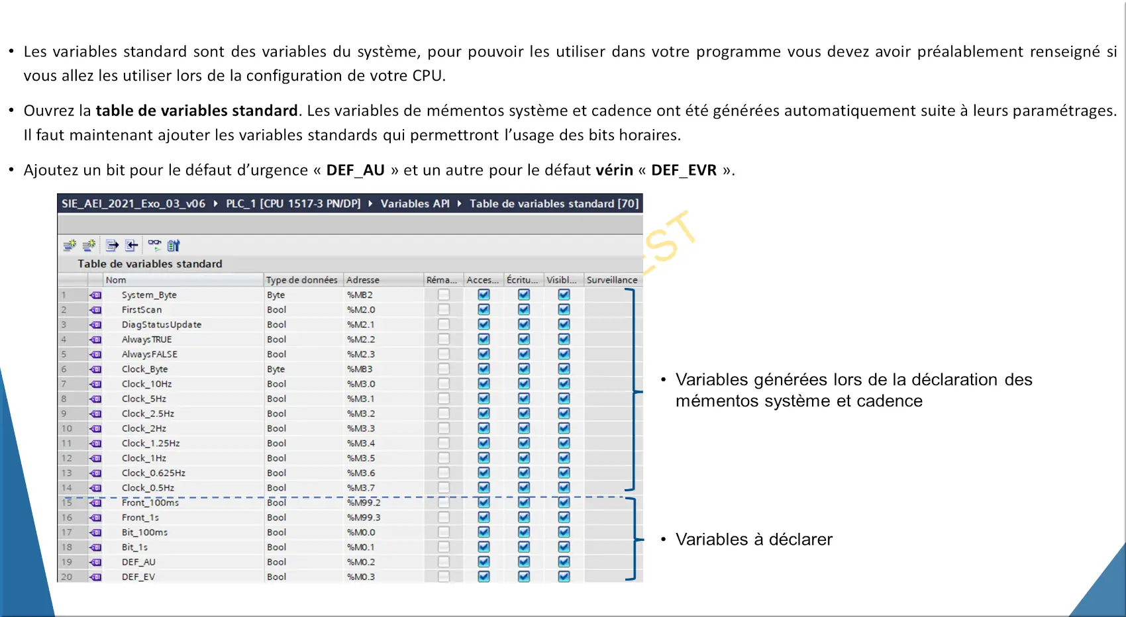
Task: Click Table de variables standard [70] breadcrumb
Action: pyautogui.click(x=554, y=204)
